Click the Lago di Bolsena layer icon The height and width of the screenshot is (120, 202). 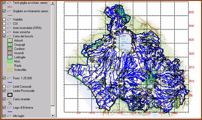pyautogui.click(x=9, y=108)
